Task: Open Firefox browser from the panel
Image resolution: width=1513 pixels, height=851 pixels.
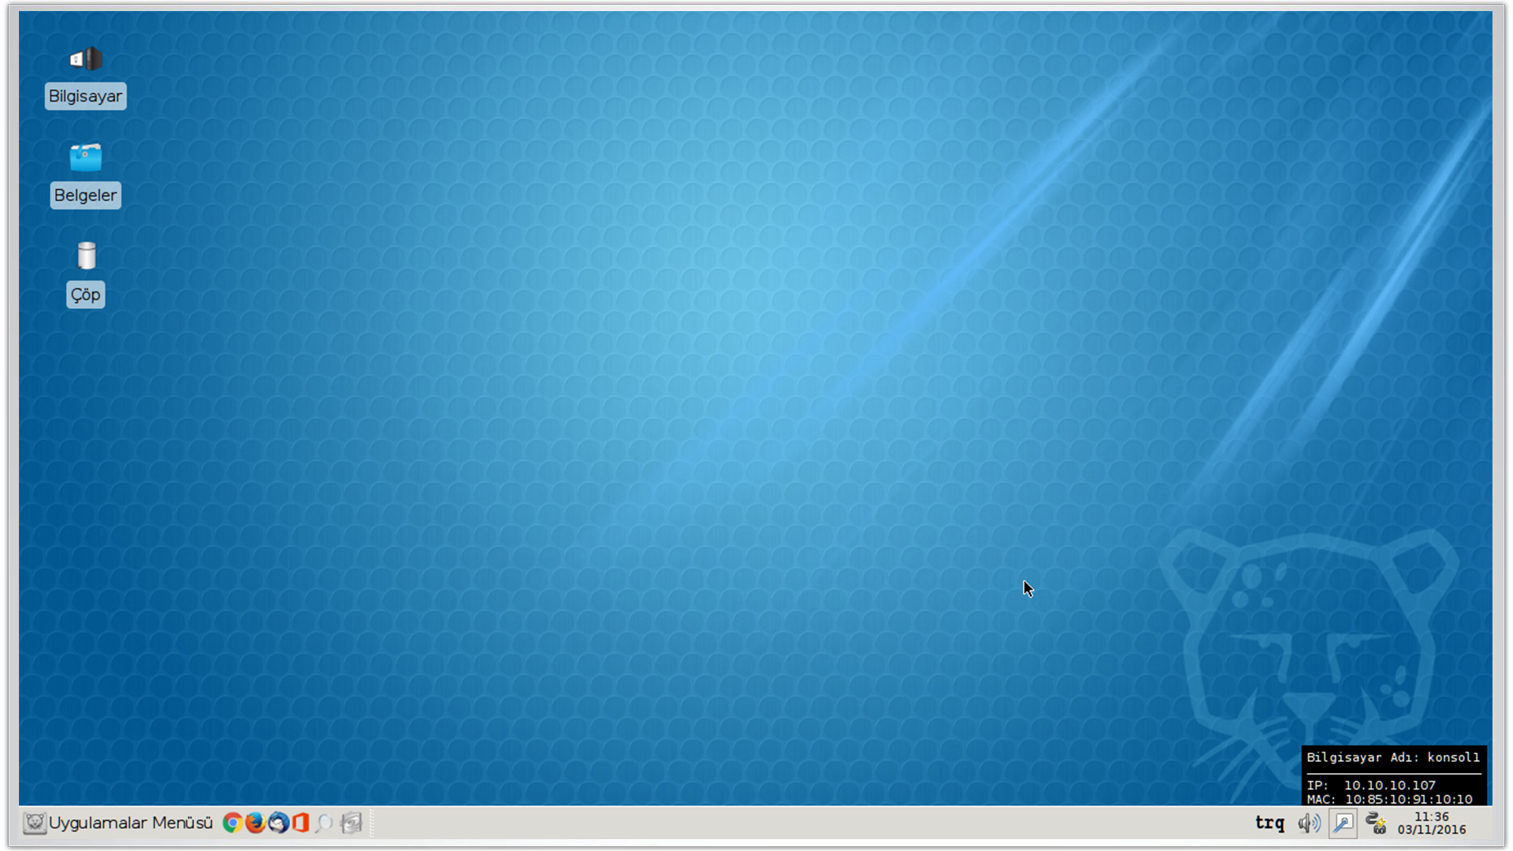Action: click(x=255, y=823)
